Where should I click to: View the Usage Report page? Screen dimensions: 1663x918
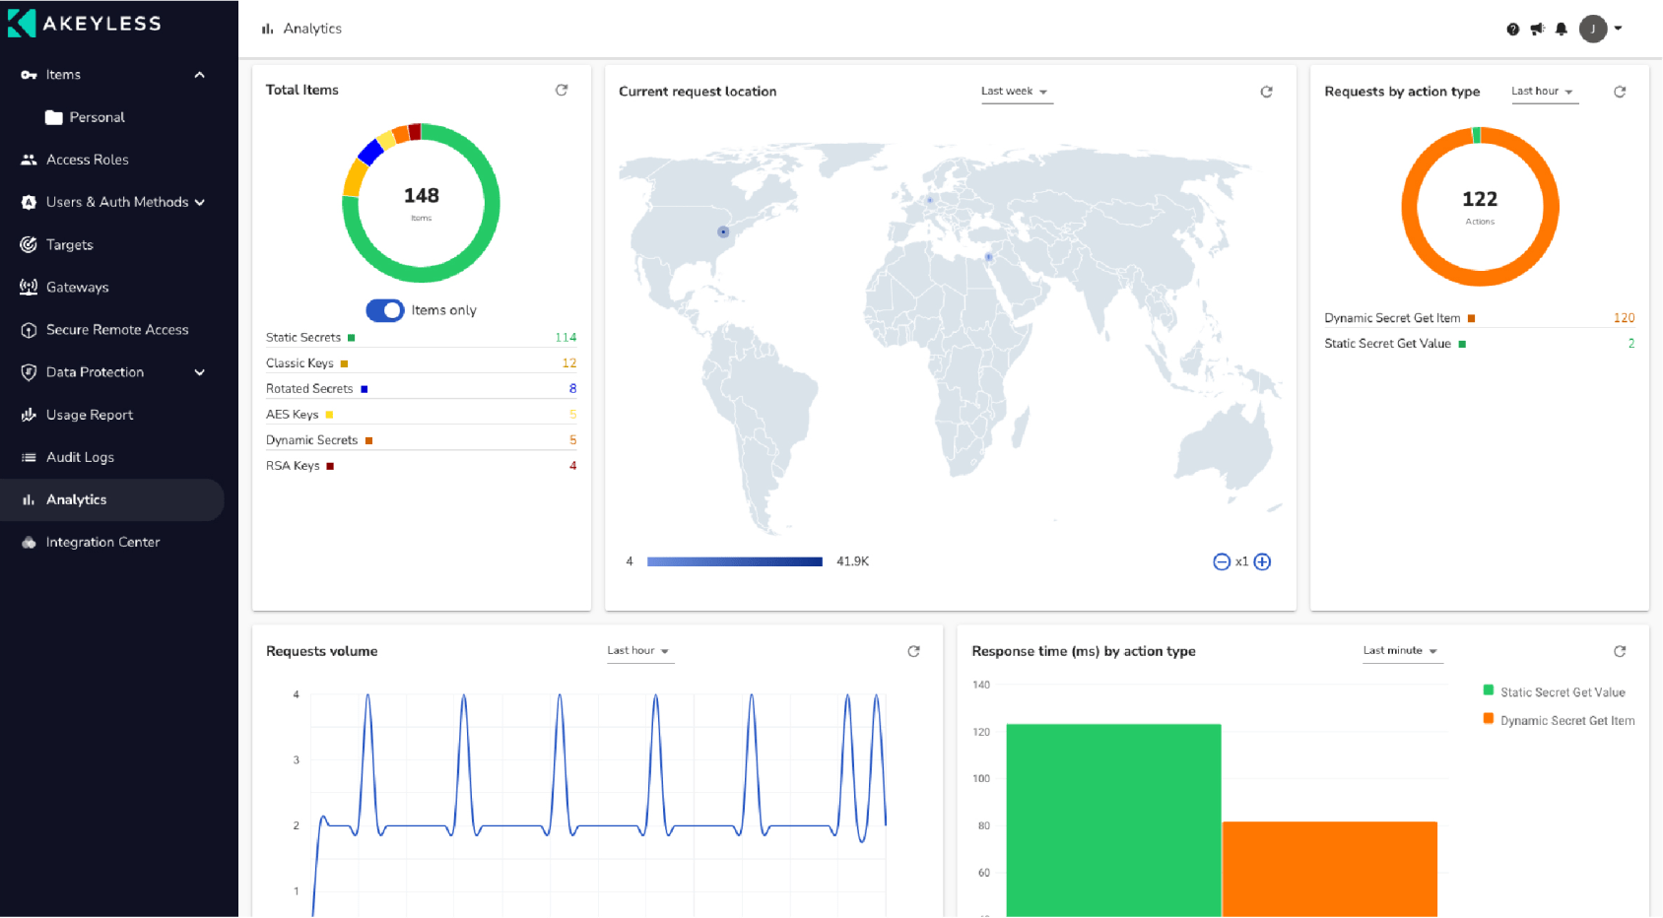point(90,415)
